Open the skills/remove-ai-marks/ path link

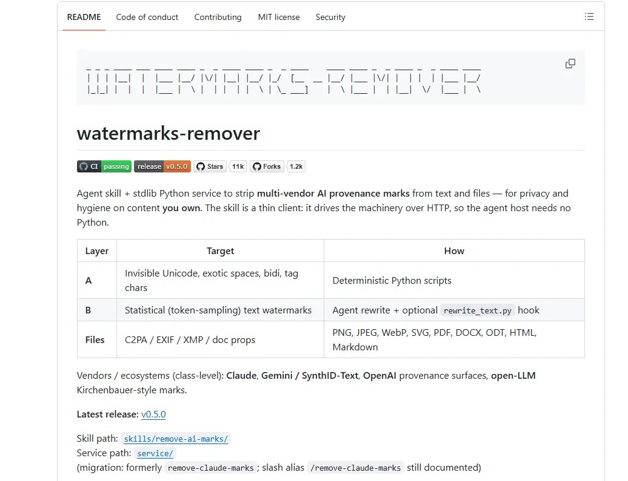(x=176, y=439)
